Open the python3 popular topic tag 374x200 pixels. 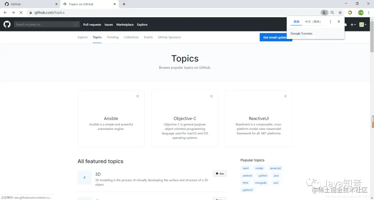(x=248, y=190)
